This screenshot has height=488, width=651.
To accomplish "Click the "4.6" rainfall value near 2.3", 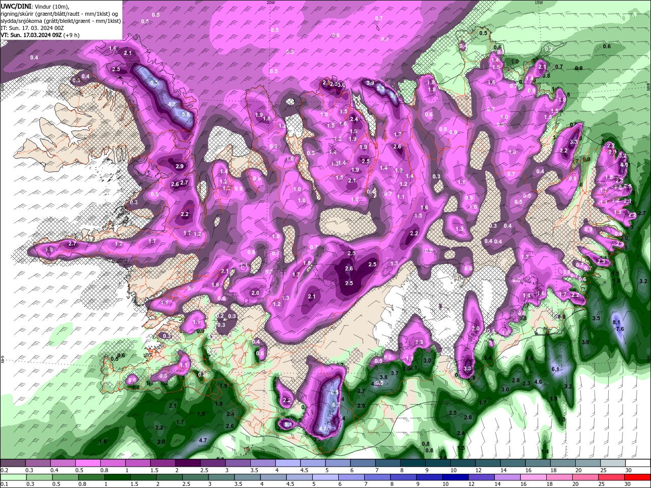I will click(539, 382).
